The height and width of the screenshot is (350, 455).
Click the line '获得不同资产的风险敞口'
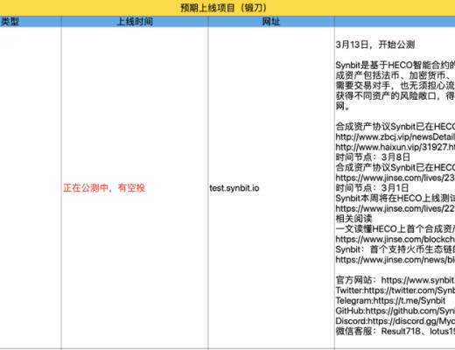tap(395, 95)
